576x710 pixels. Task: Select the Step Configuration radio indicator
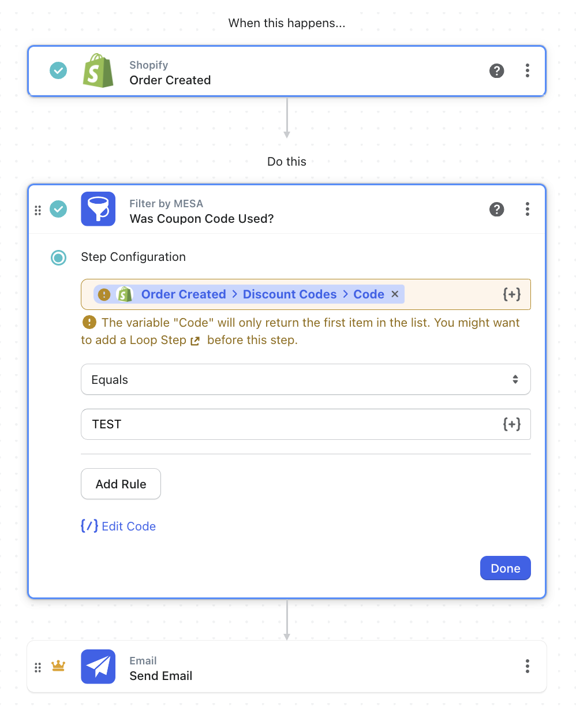tap(58, 257)
